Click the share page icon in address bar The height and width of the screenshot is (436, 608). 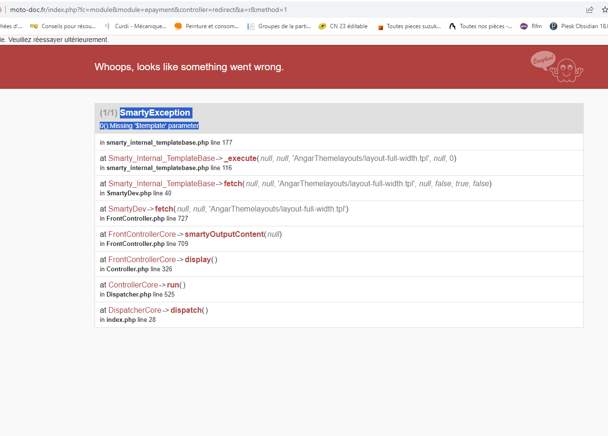click(x=590, y=10)
